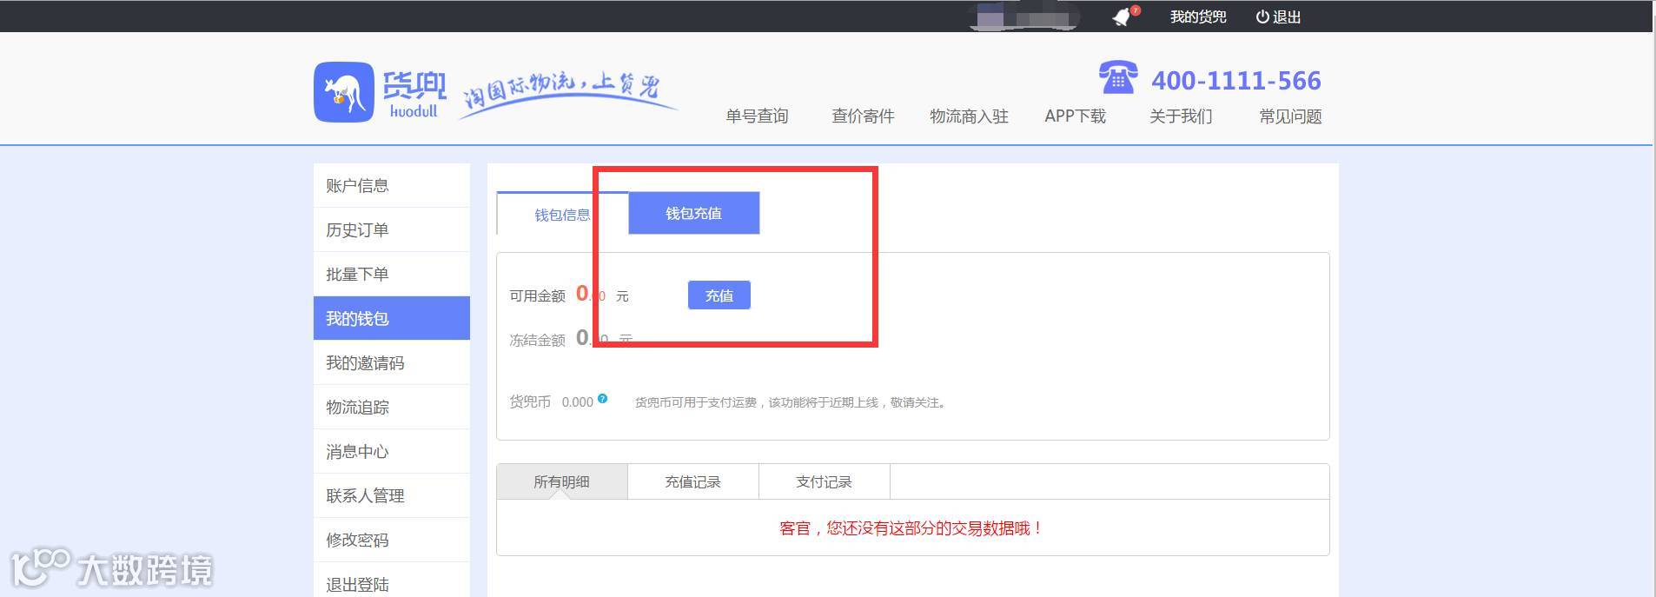This screenshot has width=1656, height=597.
Task: Select 我的钱包 in sidebar
Action: pyautogui.click(x=392, y=318)
